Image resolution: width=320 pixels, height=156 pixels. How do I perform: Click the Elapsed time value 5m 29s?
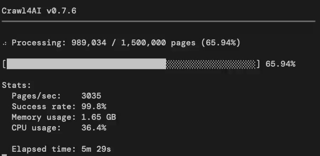96,149
